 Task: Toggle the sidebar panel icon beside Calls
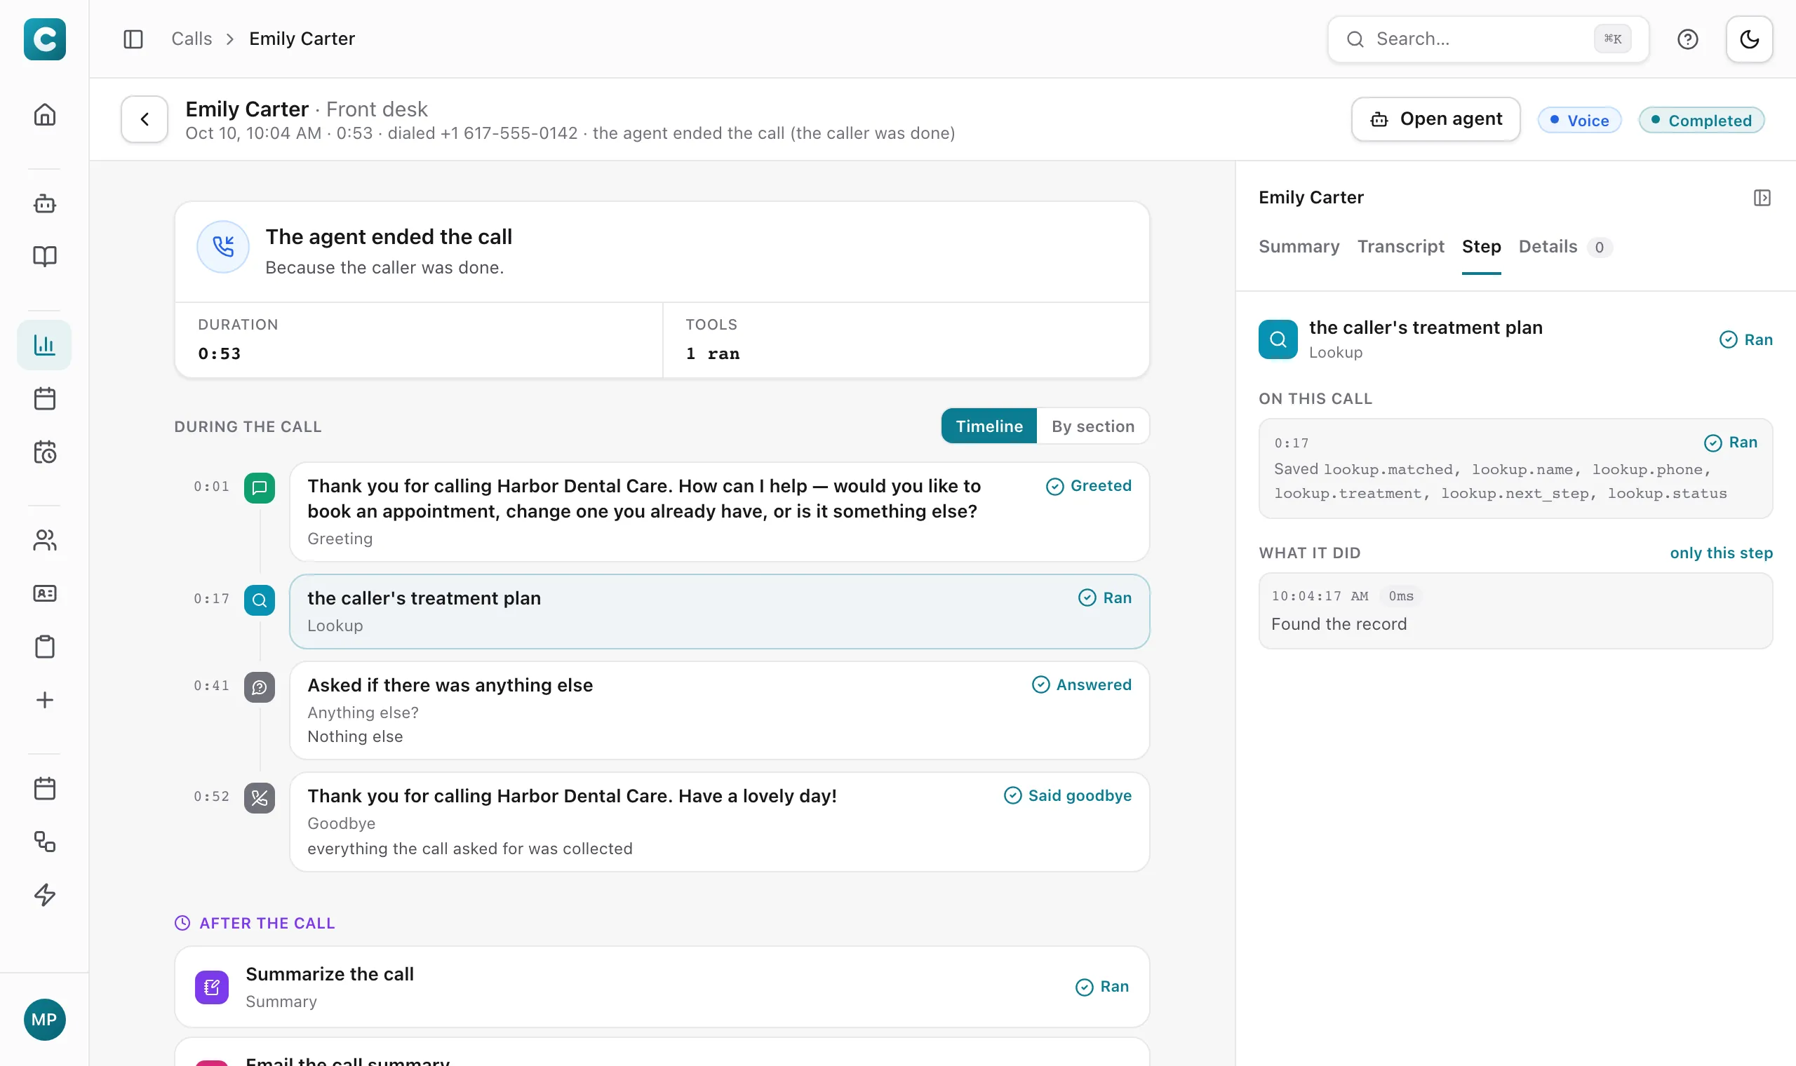(x=133, y=39)
